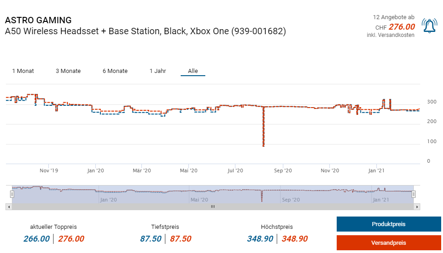Click the right navigator range handle

413,194
